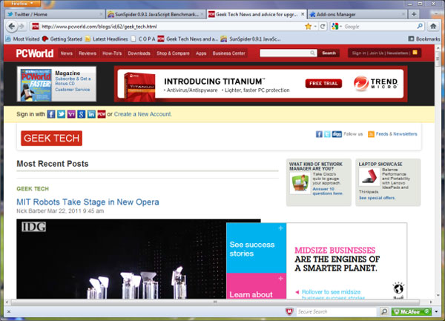Click the RSS icon in PCWorld sign-in bar
The height and width of the screenshot is (321, 445).
pyautogui.click(x=415, y=53)
